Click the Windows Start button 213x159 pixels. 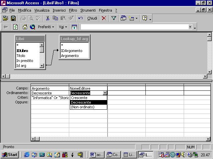click(10, 155)
